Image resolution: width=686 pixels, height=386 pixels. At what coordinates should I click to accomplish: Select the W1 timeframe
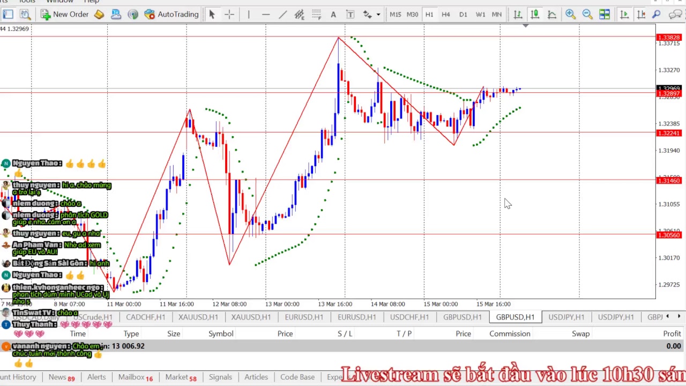480,14
